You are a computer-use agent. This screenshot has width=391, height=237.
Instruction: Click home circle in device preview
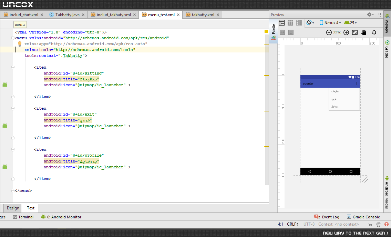click(330, 171)
